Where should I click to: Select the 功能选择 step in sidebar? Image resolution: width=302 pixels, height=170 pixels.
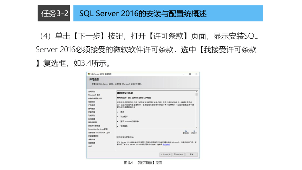[x=92, y=112]
